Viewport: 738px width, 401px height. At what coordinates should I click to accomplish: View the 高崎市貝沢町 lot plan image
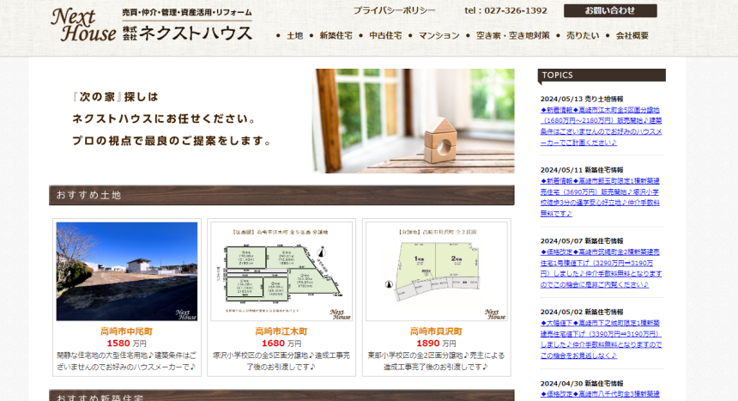[436, 271]
